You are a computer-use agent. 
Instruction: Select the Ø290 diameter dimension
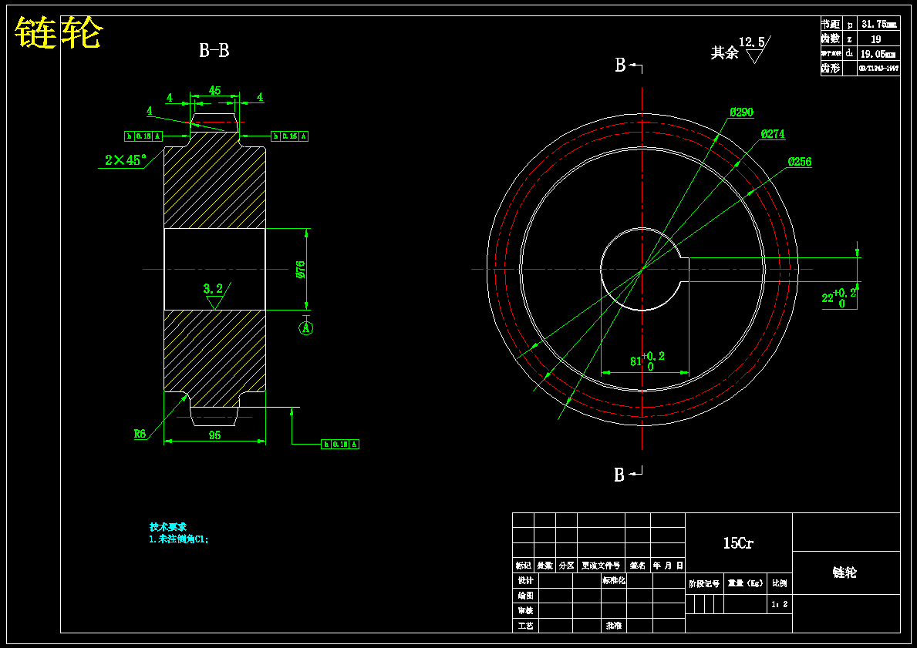[x=742, y=112]
